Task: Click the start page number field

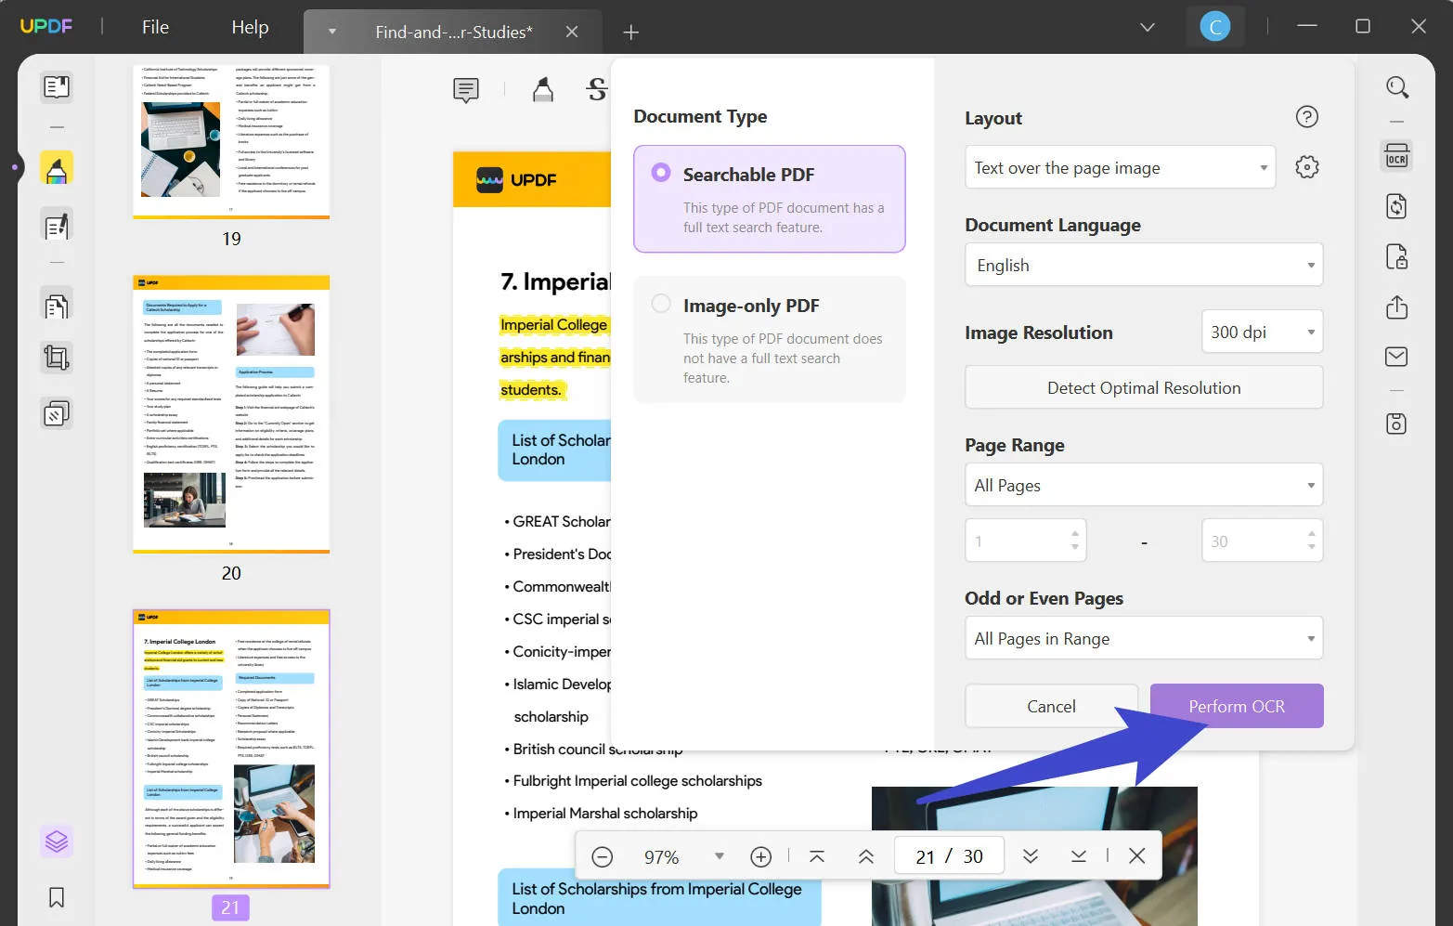Action: point(1026,541)
